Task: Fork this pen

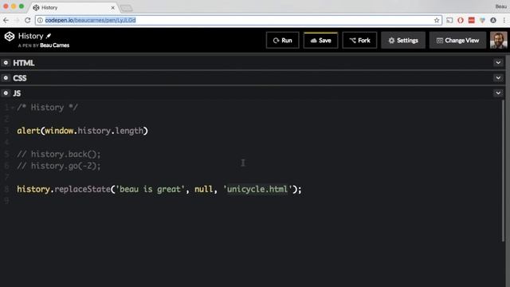Action: coord(359,41)
